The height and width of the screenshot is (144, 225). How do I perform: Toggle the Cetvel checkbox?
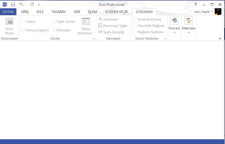(23, 21)
